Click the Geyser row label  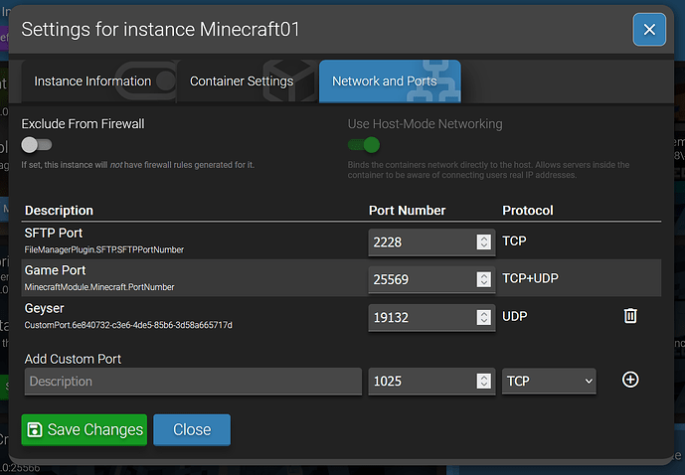(44, 309)
